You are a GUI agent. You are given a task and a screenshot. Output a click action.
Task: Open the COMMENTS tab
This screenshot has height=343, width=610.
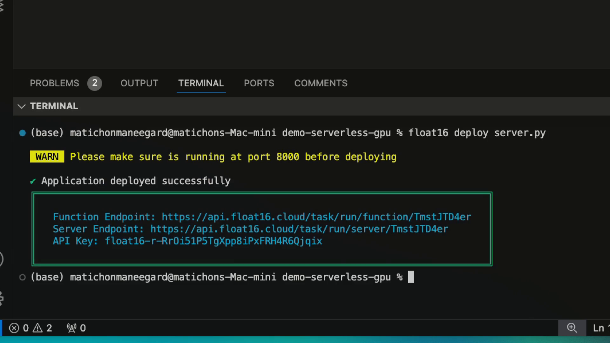[321, 83]
